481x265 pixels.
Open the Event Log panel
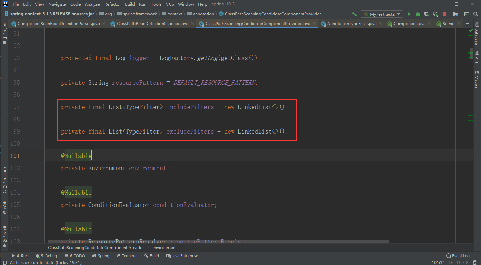click(458, 256)
